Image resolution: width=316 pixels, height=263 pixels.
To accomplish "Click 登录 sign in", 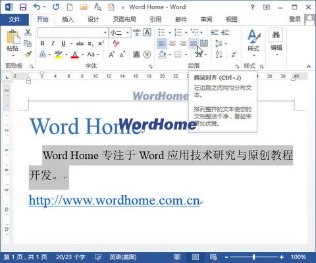I will point(295,19).
